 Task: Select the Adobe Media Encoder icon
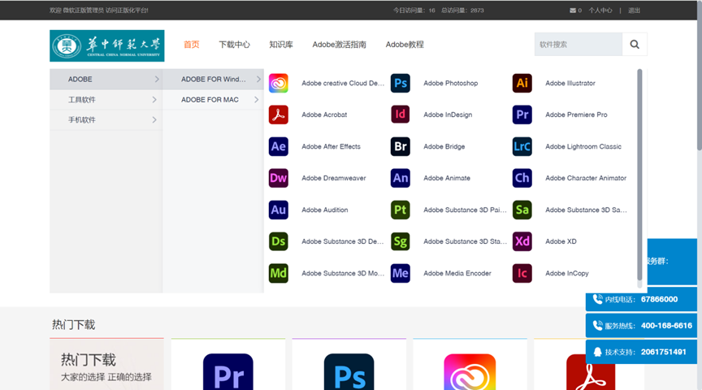400,273
